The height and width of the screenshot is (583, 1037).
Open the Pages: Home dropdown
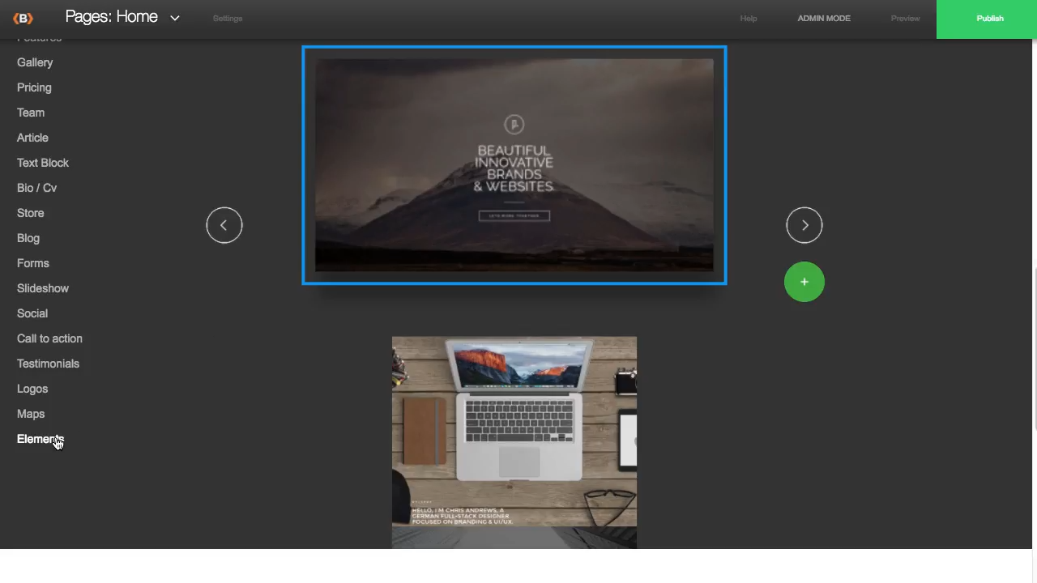(x=122, y=17)
